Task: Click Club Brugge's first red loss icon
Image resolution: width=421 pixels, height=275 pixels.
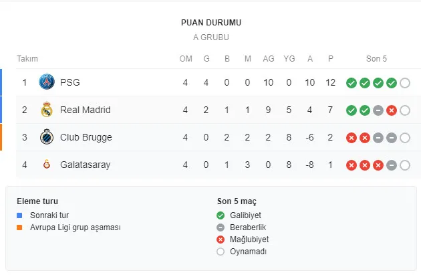Action: tap(351, 138)
